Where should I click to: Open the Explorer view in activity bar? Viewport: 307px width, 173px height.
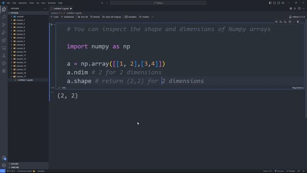(4, 9)
